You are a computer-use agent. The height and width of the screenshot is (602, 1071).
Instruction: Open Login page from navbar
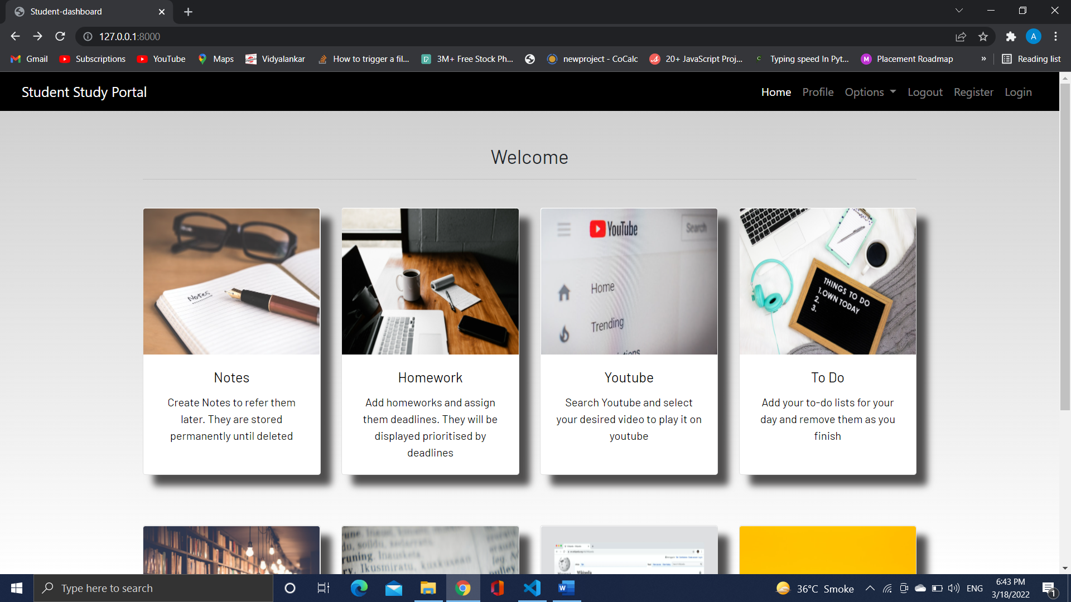click(1018, 92)
